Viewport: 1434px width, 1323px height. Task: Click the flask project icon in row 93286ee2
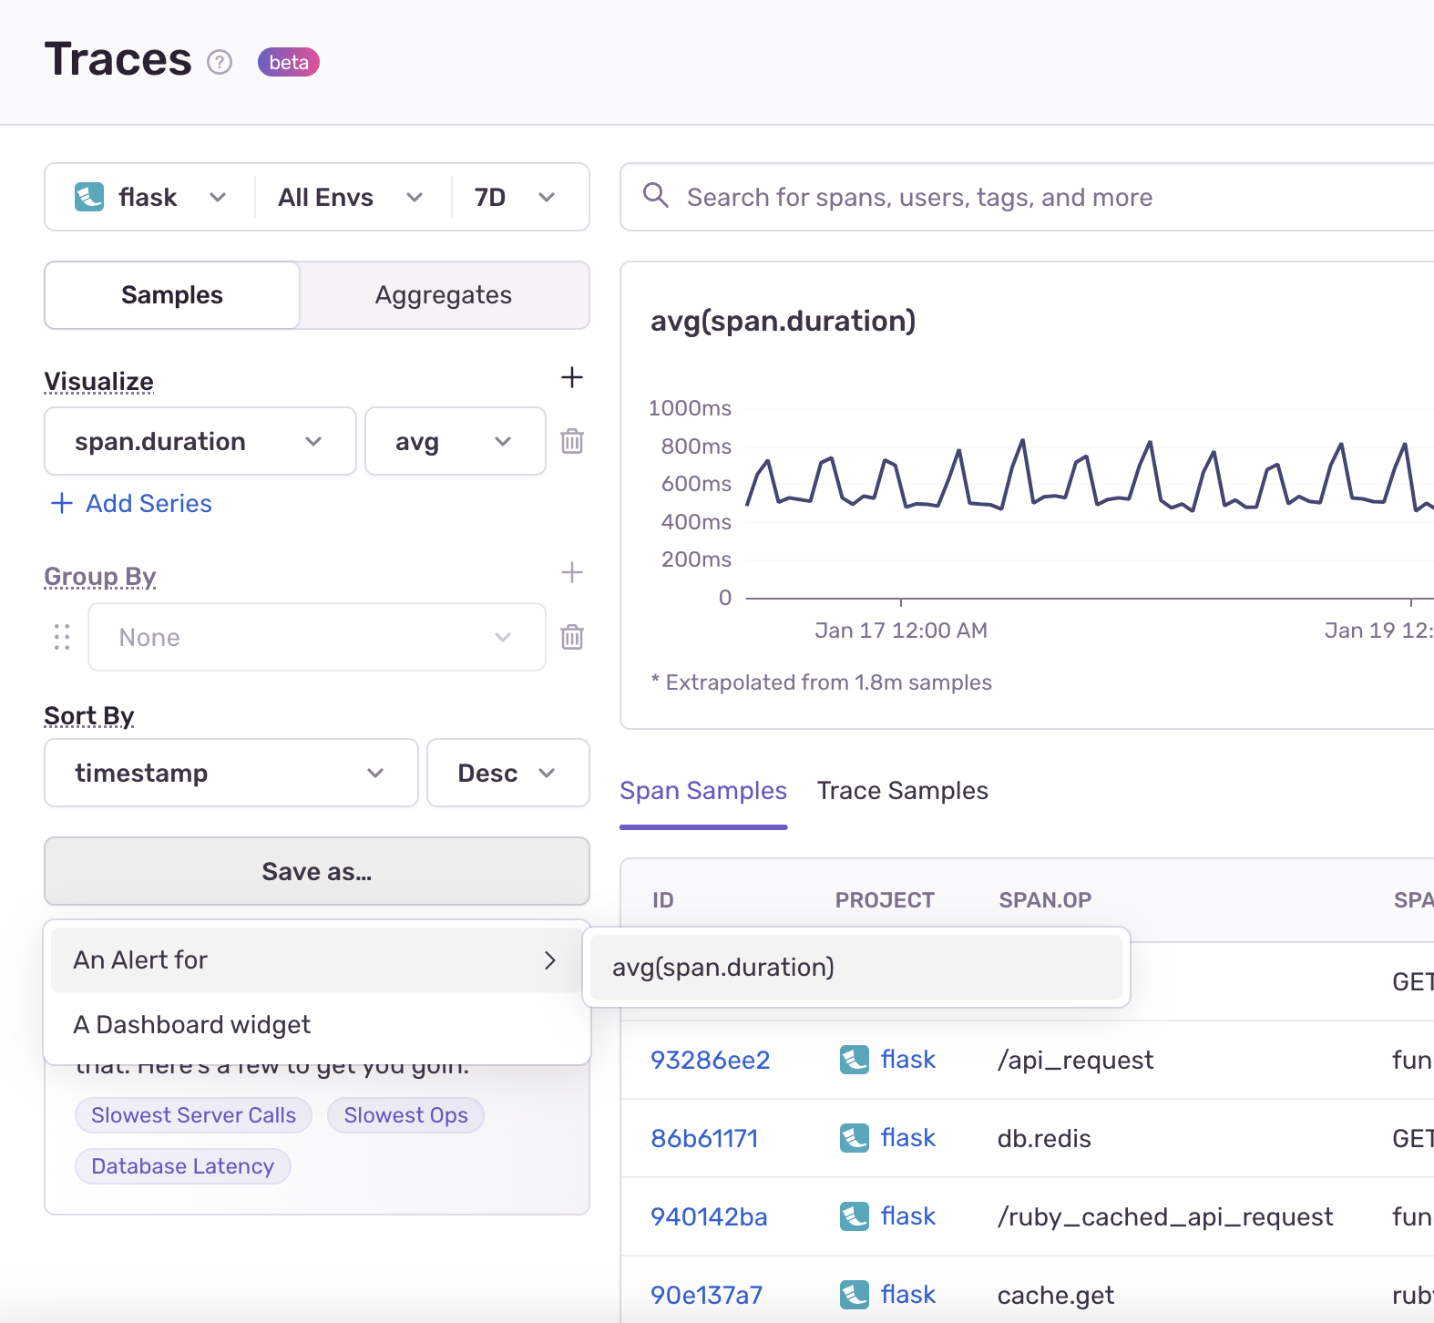854,1060
